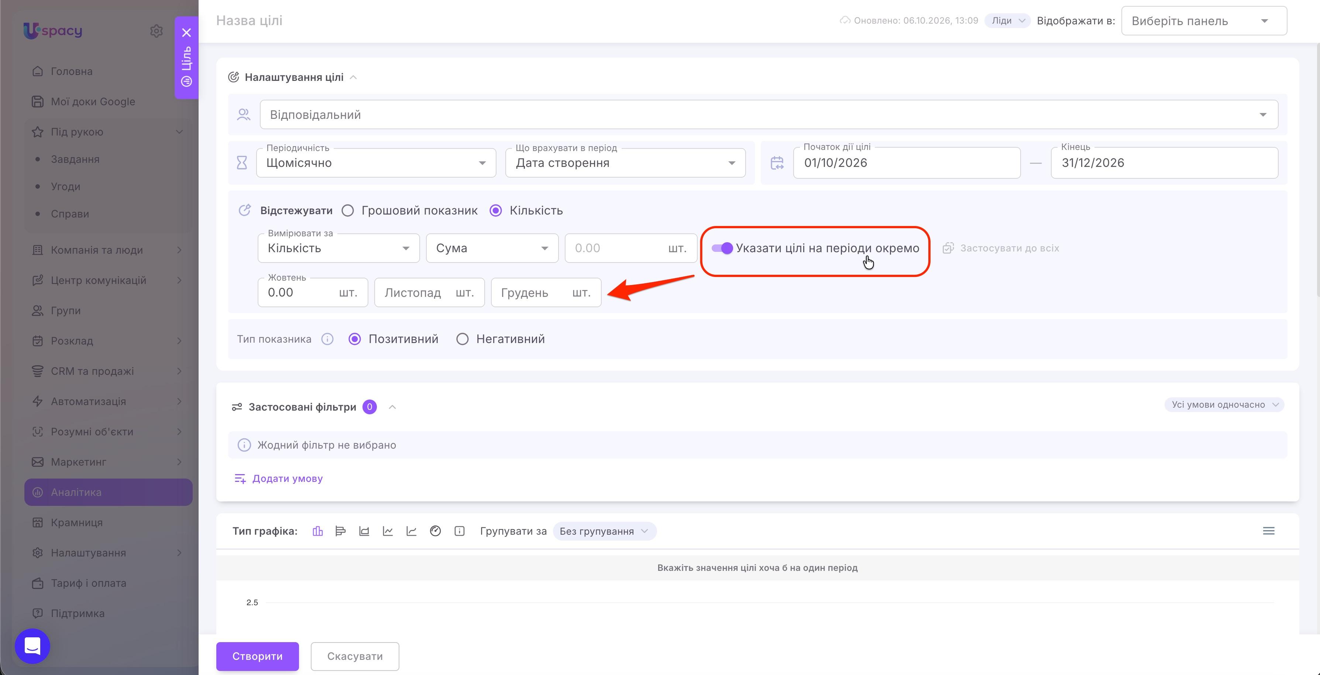Screen dimensions: 1320x675
Task: Close the Ціль side panel with the X
Action: 186,32
